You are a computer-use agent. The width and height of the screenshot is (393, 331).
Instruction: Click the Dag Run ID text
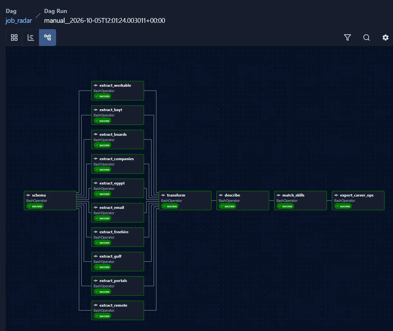pyautogui.click(x=105, y=21)
